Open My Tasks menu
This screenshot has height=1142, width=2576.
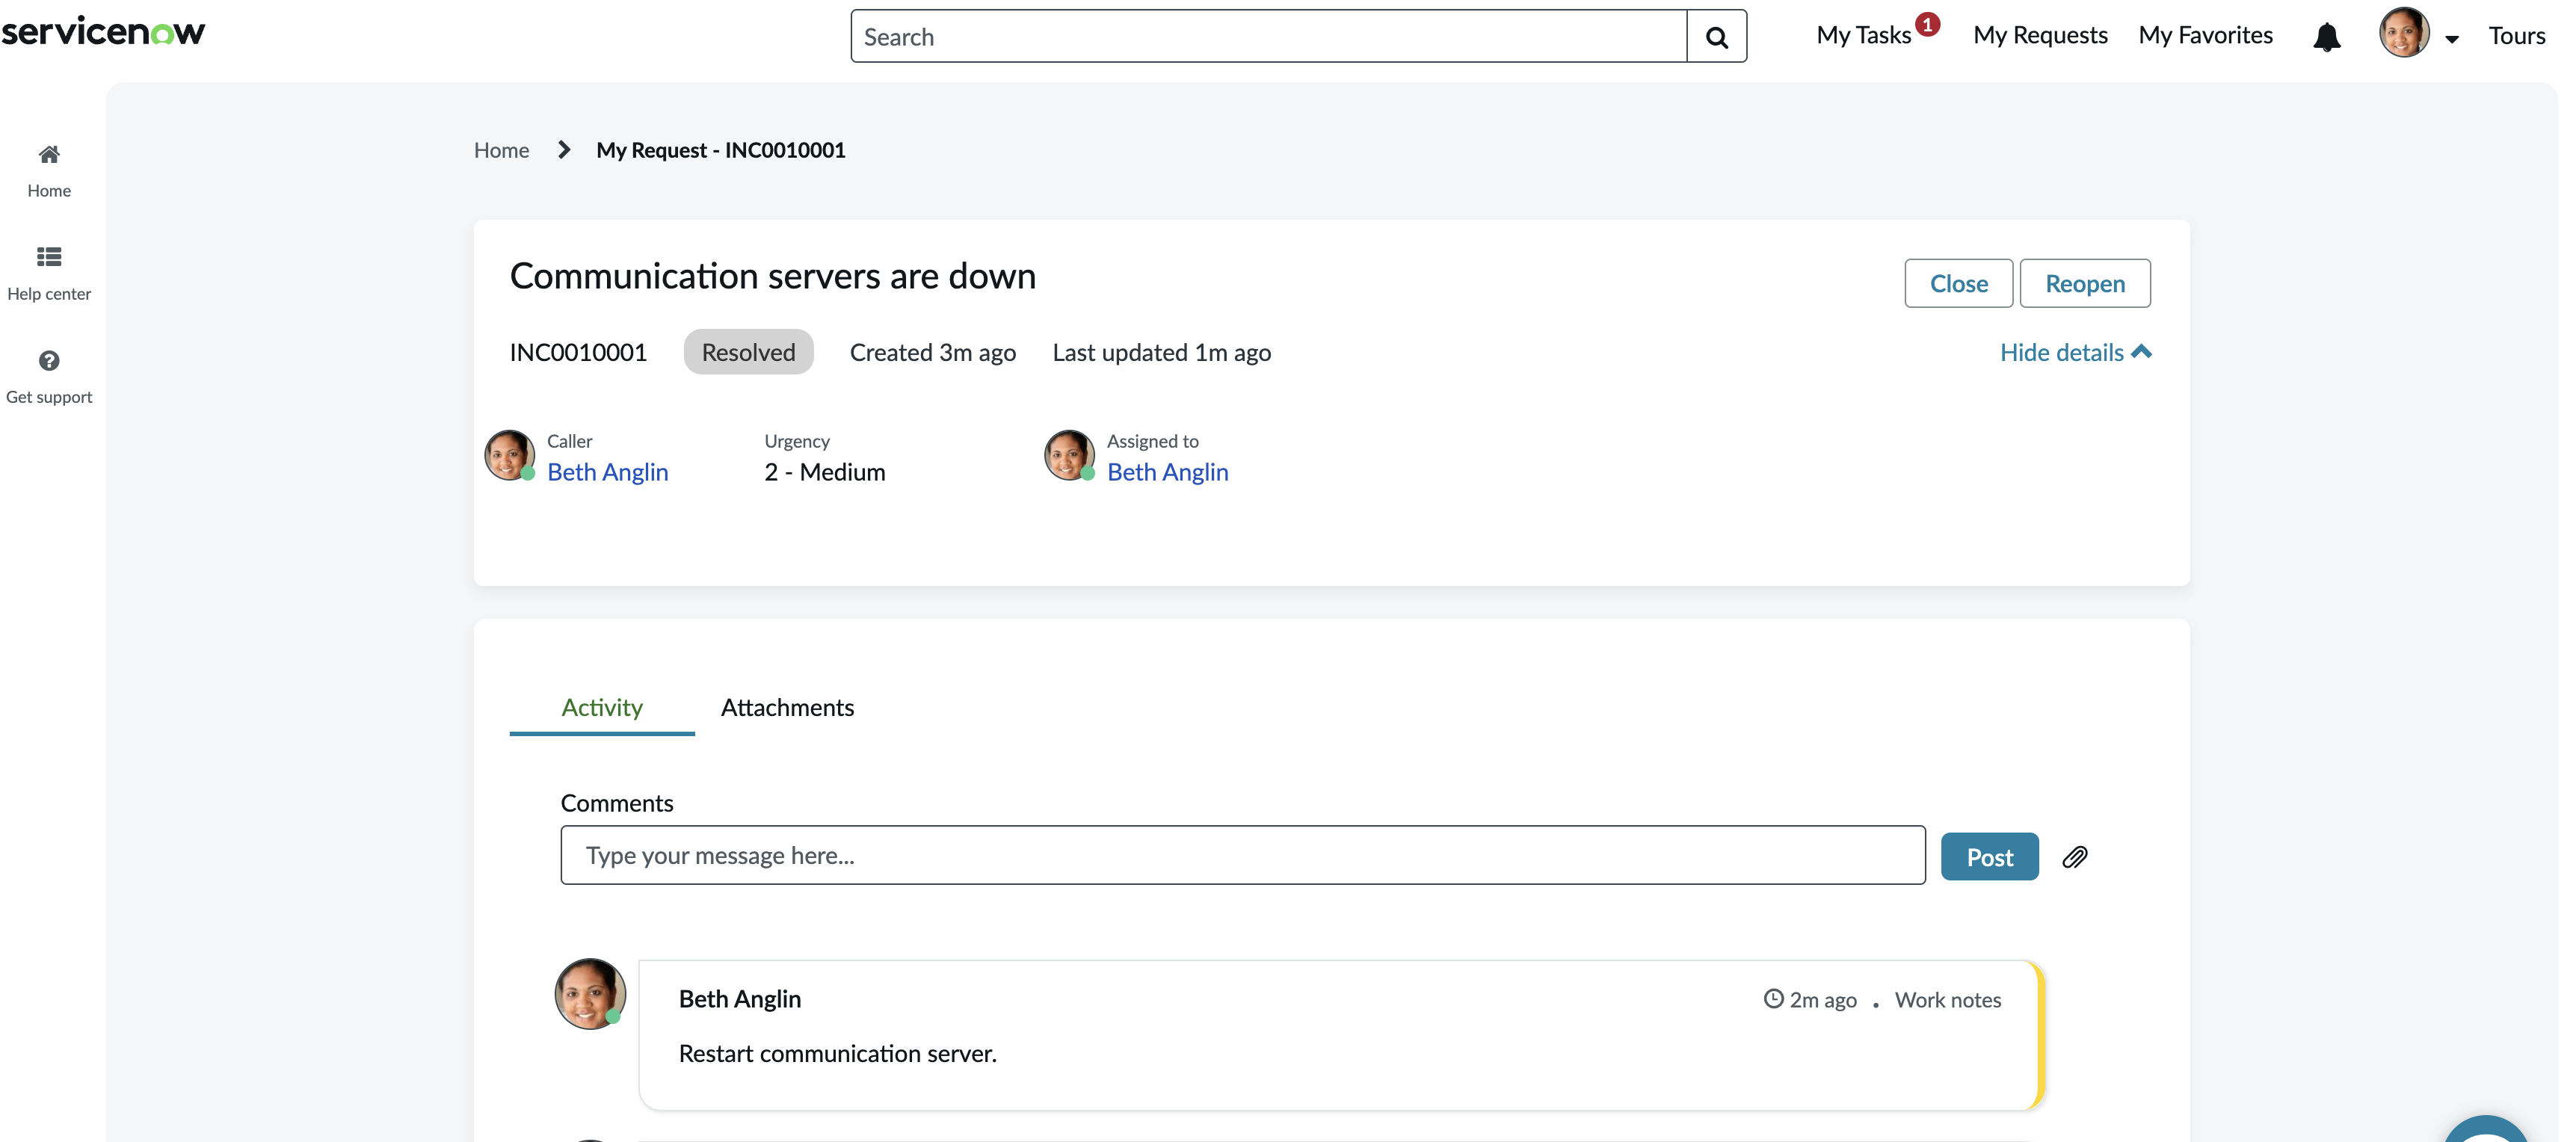(x=1863, y=36)
